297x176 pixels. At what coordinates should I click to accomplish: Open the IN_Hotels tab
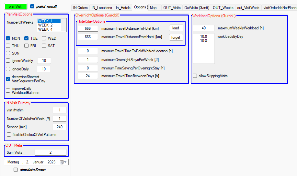(123, 8)
